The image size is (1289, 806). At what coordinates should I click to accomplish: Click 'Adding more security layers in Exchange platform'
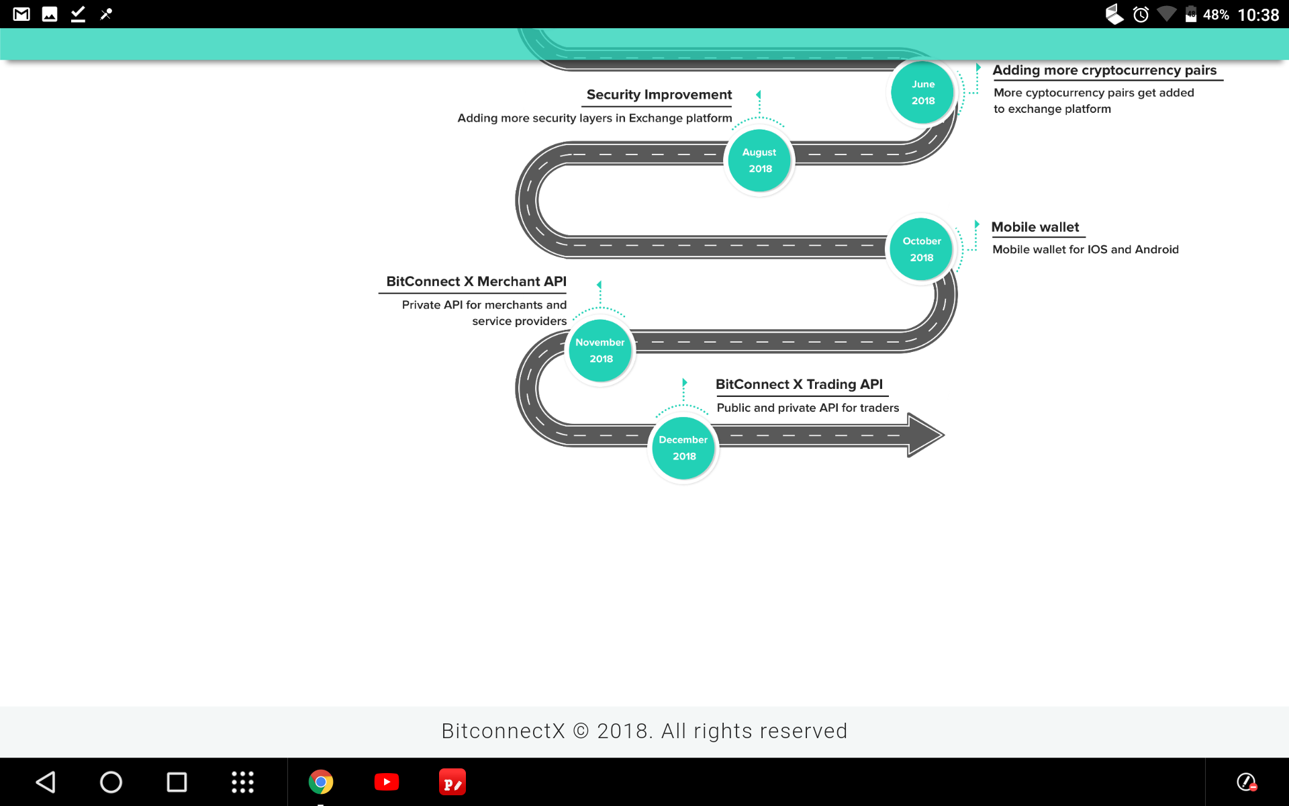click(x=595, y=118)
